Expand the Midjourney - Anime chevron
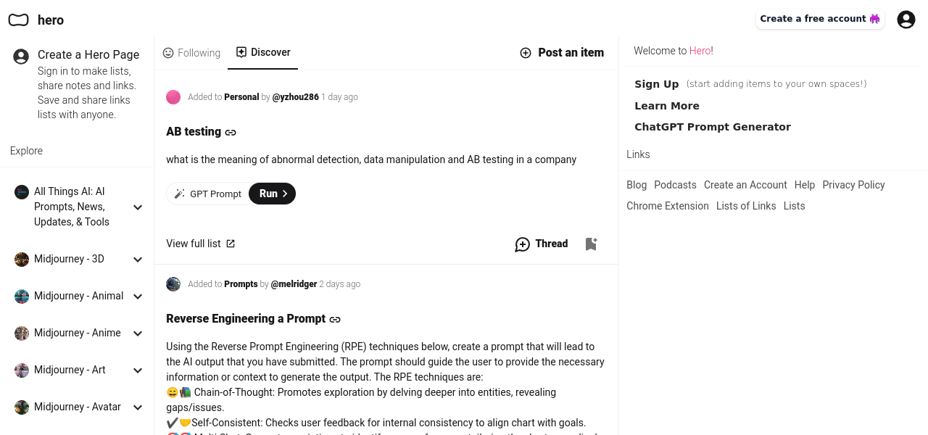928x435 pixels. [x=138, y=333]
